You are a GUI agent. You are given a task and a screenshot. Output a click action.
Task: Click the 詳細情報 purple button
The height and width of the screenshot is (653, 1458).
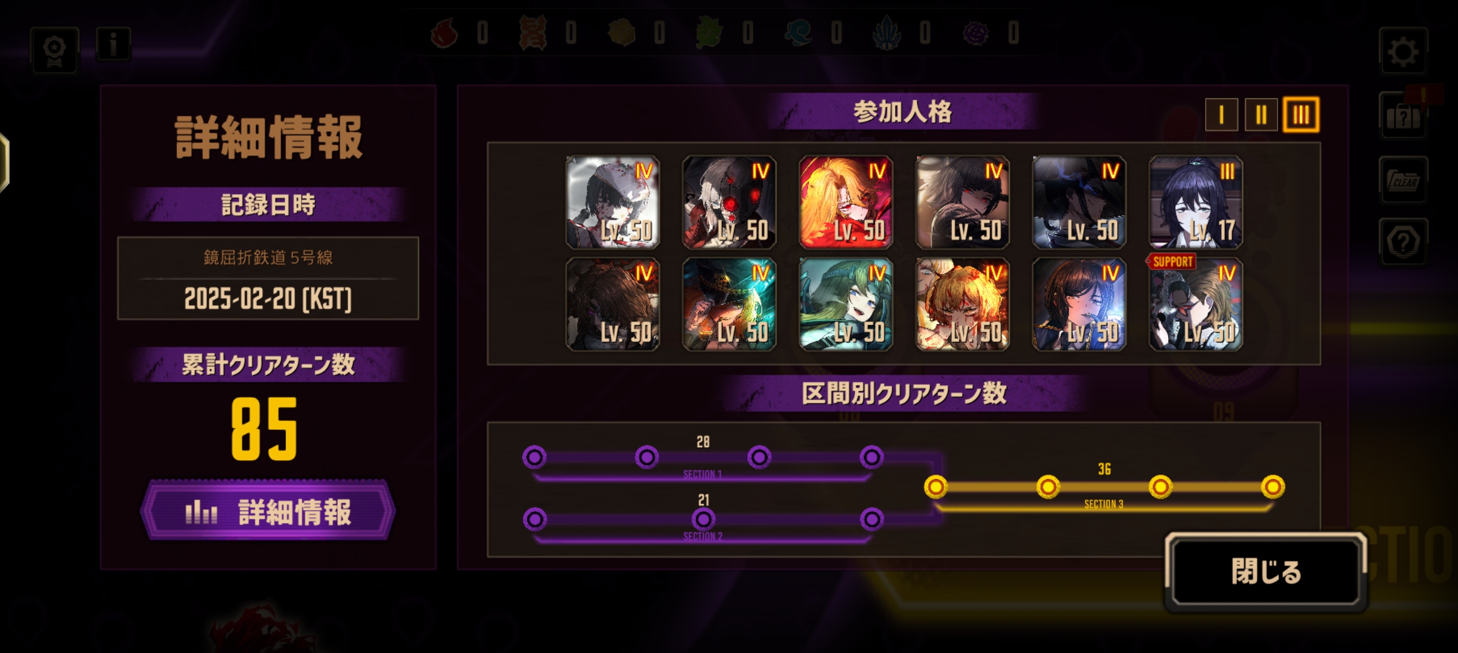(268, 512)
